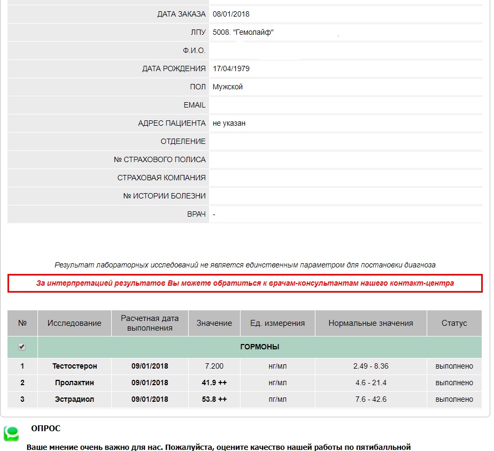
Task: Click the Значение column header
Action: [214, 323]
